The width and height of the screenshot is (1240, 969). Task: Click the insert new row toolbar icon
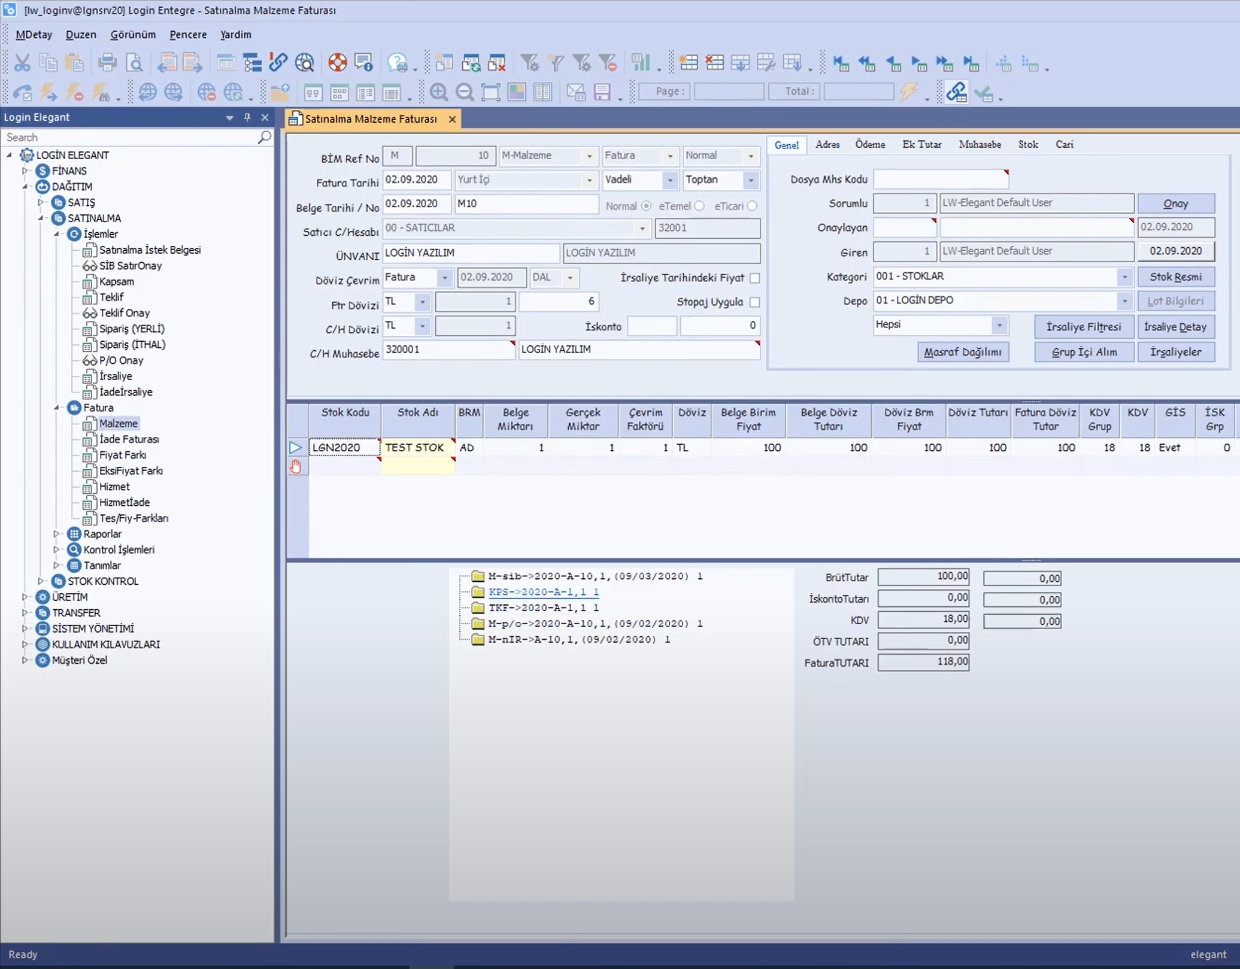[688, 62]
